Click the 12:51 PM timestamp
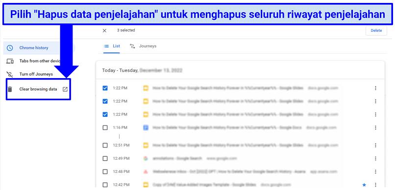Screen dimensions: 395x190 121,146
